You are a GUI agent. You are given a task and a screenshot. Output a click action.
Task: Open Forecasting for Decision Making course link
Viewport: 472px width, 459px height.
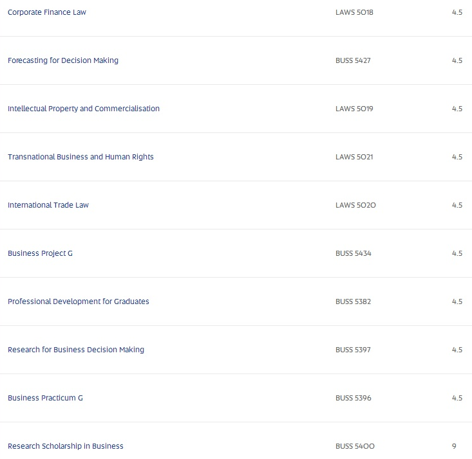[x=63, y=60]
